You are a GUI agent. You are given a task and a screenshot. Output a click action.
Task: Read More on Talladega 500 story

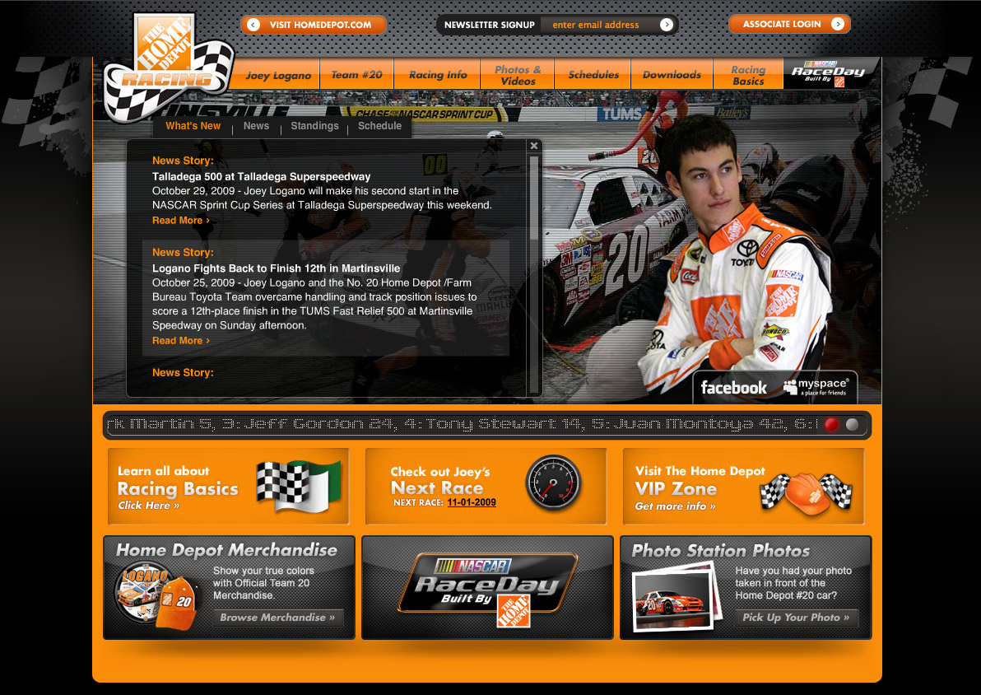coord(181,221)
